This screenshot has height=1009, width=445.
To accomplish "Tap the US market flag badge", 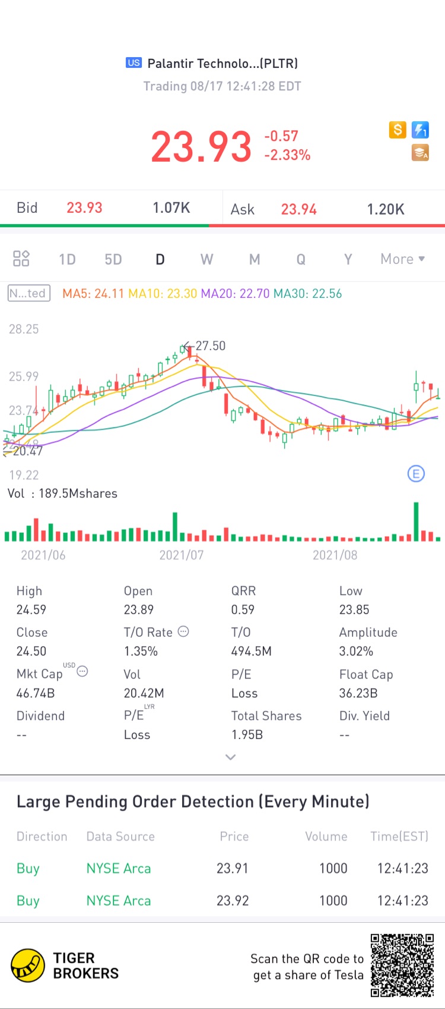I will click(x=133, y=62).
